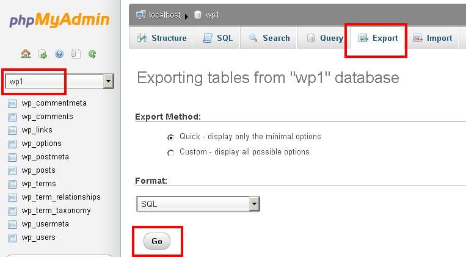466x257 pixels.
Task: Click table icon beside wp_terms
Action: click(12, 184)
